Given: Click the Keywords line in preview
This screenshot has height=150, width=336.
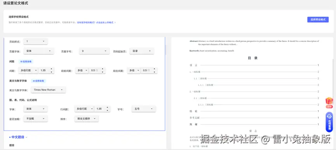Looking at the screenshot, I should (x=212, y=51).
